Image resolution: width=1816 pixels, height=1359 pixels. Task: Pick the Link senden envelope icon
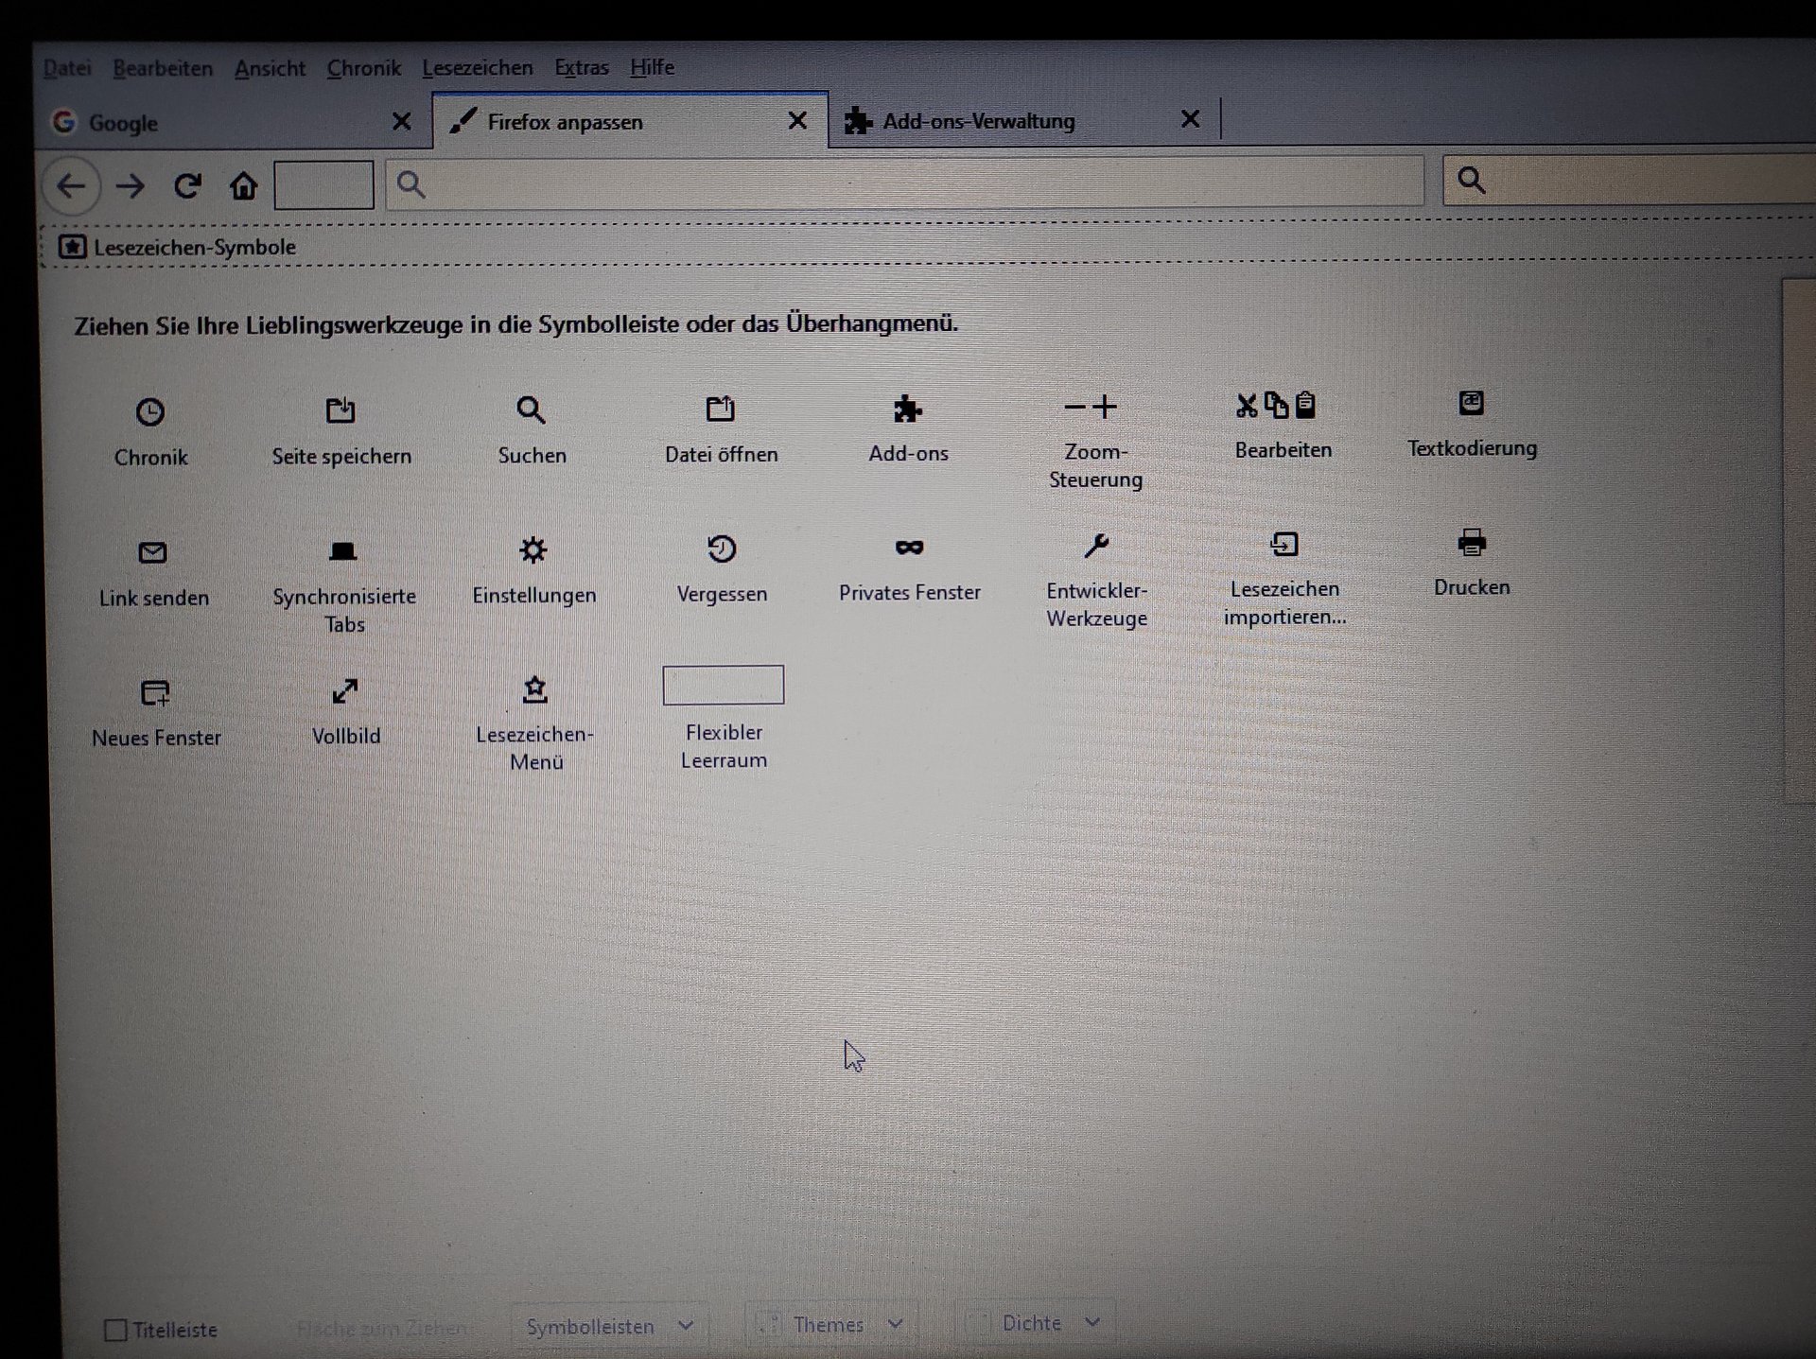pos(152,552)
